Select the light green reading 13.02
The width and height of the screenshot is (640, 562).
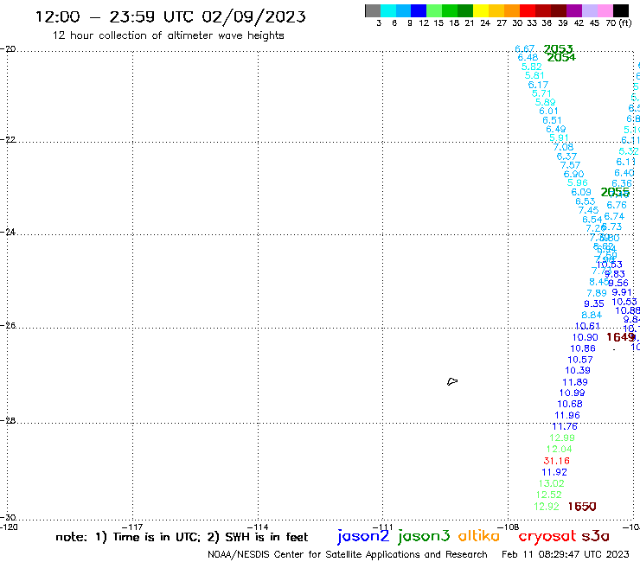552,483
